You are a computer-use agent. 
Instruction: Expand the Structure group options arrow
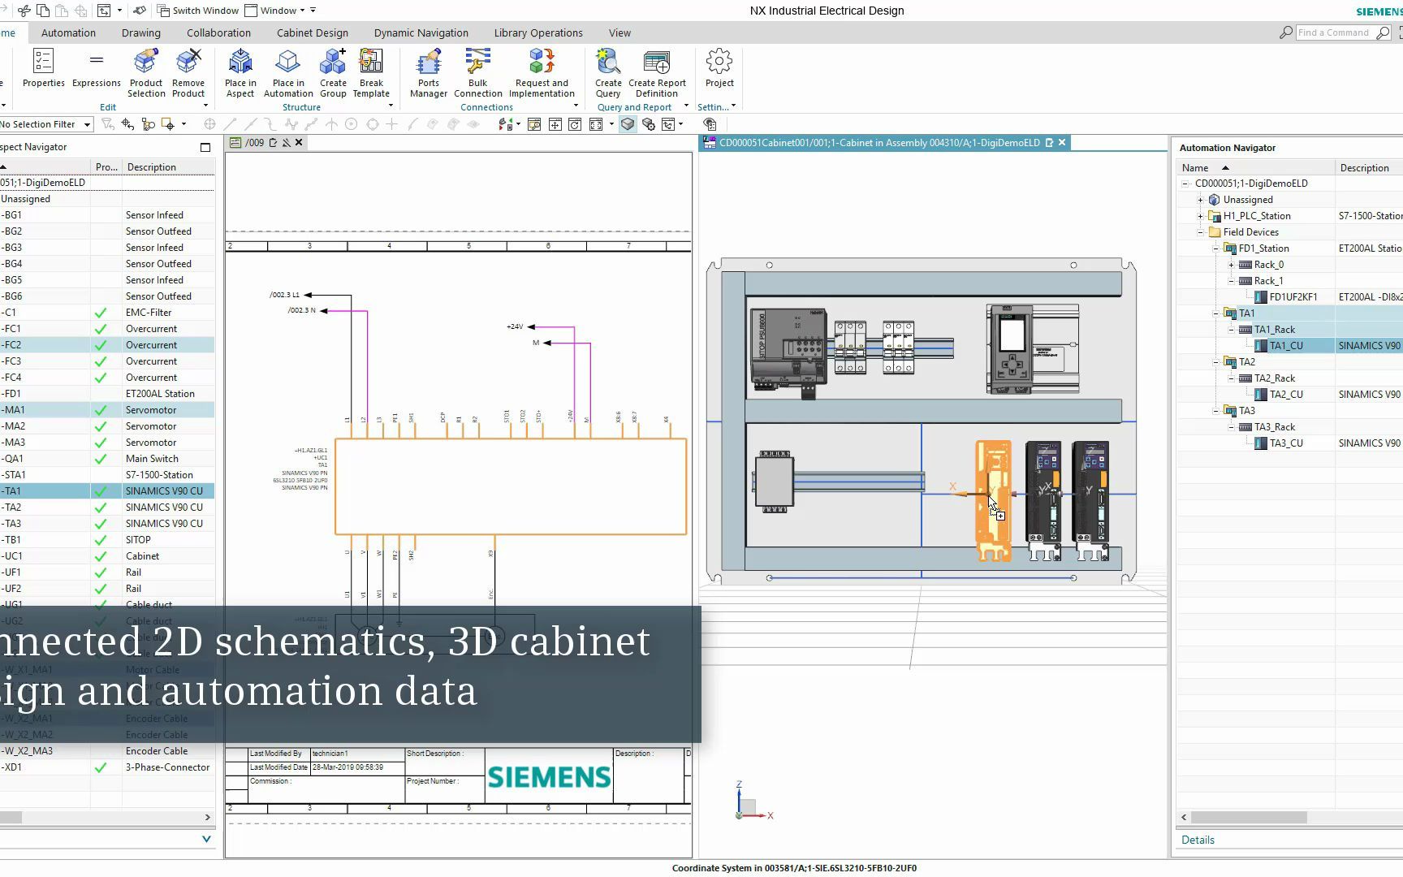tap(391, 106)
